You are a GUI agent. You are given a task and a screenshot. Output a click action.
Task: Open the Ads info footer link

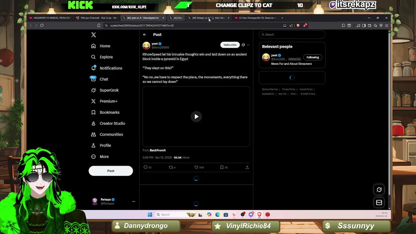(282, 94)
